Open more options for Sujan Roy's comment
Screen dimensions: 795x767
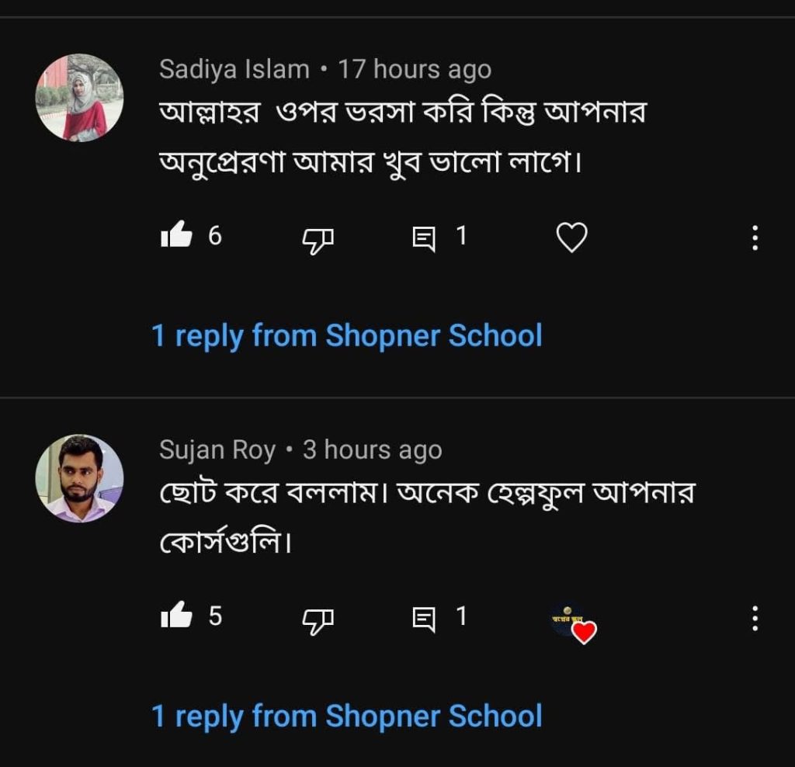click(755, 619)
